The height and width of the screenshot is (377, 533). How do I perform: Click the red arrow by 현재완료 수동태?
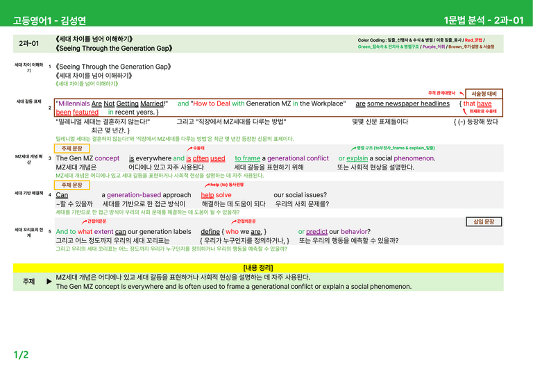pos(465,112)
